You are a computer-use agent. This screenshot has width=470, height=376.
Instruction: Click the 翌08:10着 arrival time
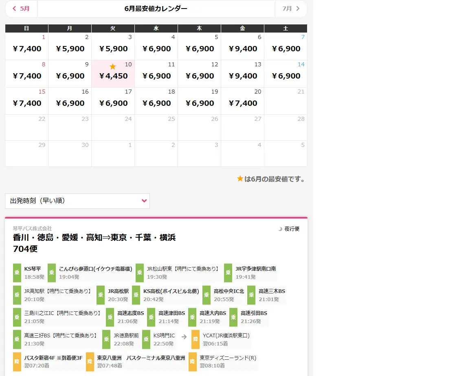click(x=212, y=365)
